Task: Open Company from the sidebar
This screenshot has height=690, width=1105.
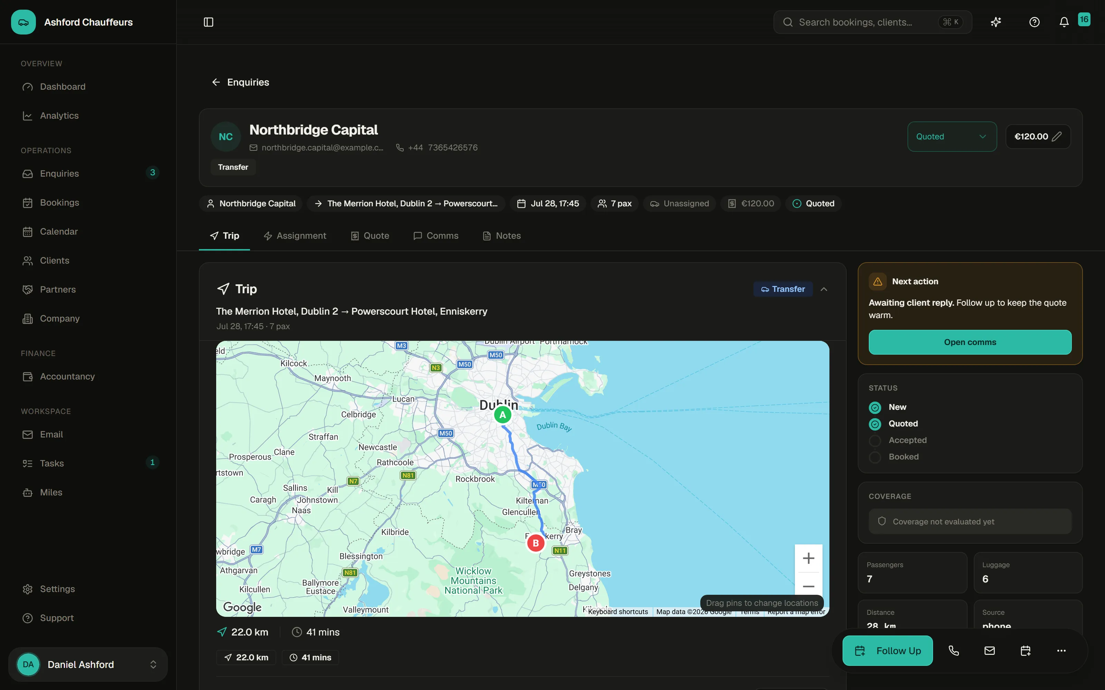Action: (x=88, y=318)
